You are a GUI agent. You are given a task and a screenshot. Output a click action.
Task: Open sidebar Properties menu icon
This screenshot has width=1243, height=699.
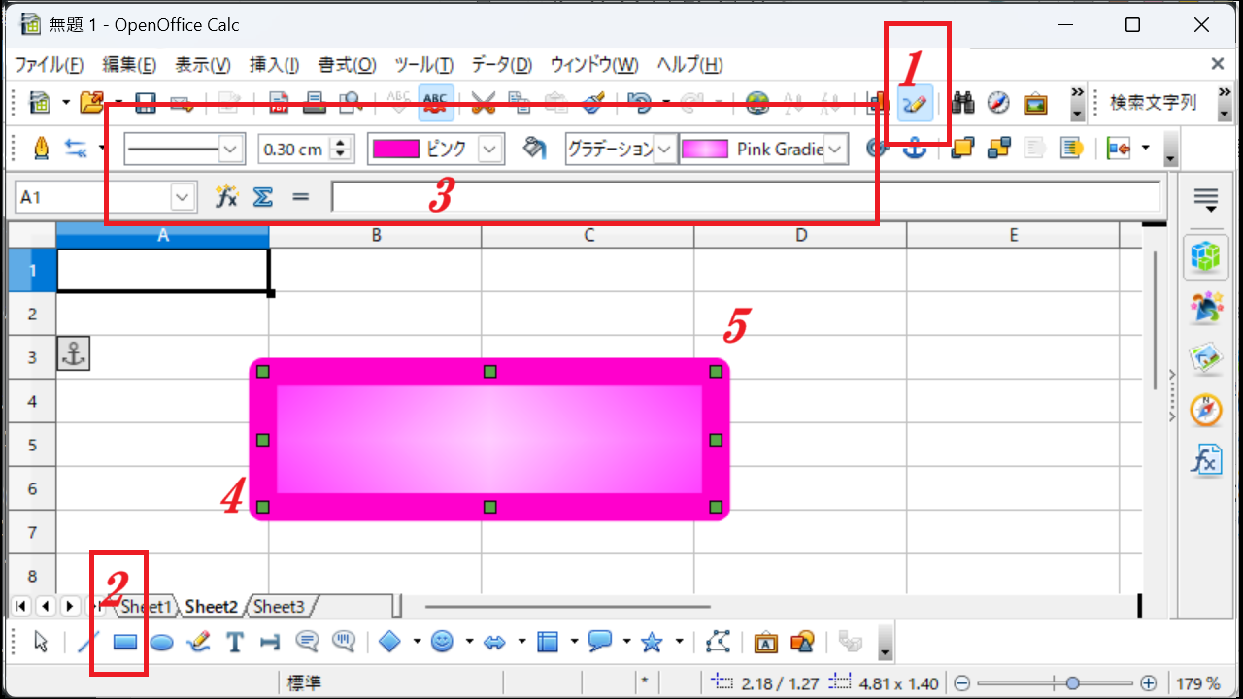(x=1206, y=201)
